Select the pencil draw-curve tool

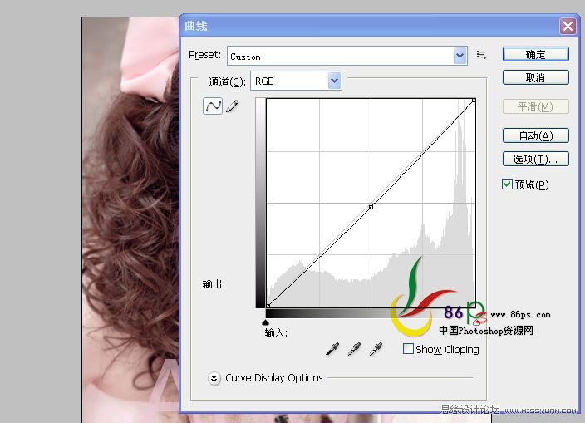point(232,106)
